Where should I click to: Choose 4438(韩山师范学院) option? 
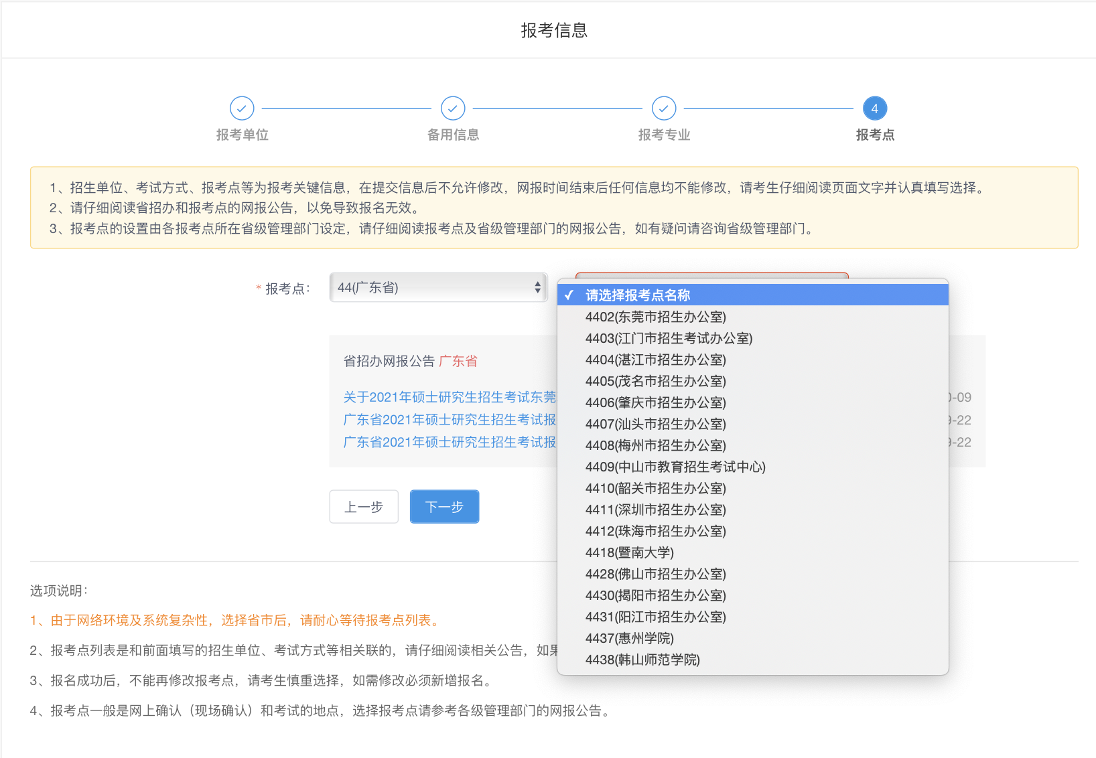(x=642, y=660)
